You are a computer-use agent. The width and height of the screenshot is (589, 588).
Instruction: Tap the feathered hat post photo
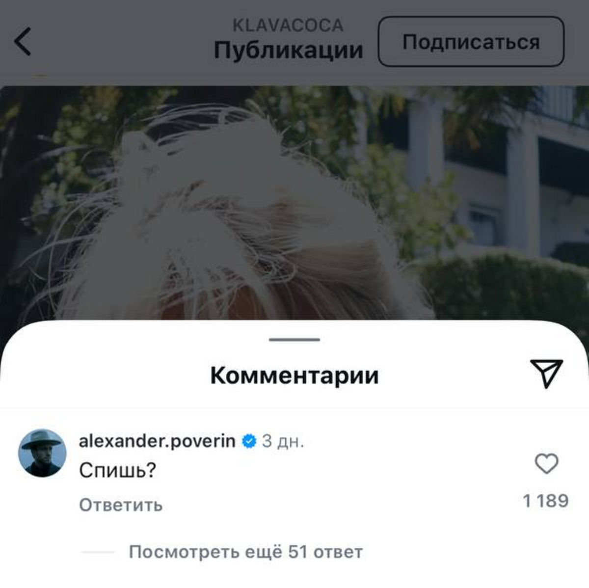pos(294,202)
